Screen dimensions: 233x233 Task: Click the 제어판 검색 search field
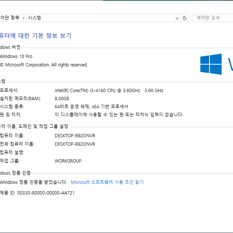[213, 18]
